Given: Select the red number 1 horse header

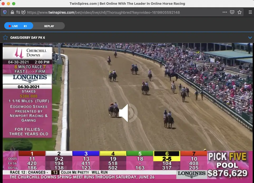Looking at the screenshot, I should pos(32,153).
